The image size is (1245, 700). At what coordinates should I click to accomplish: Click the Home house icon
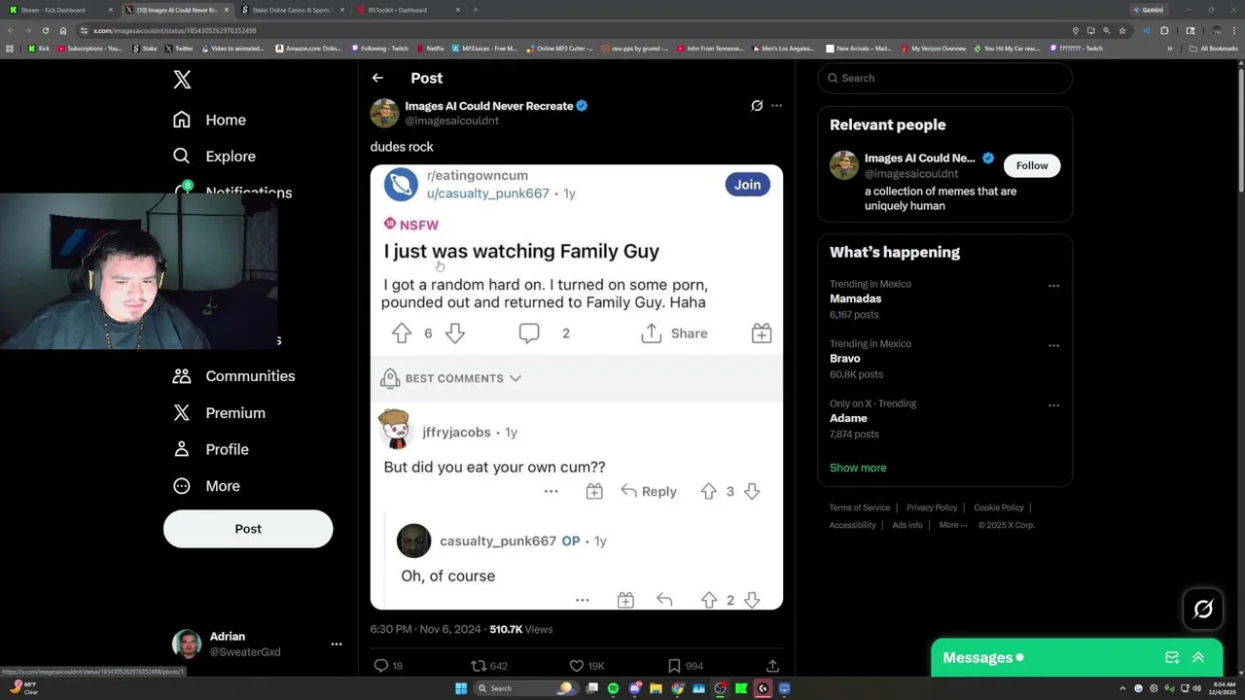click(182, 120)
